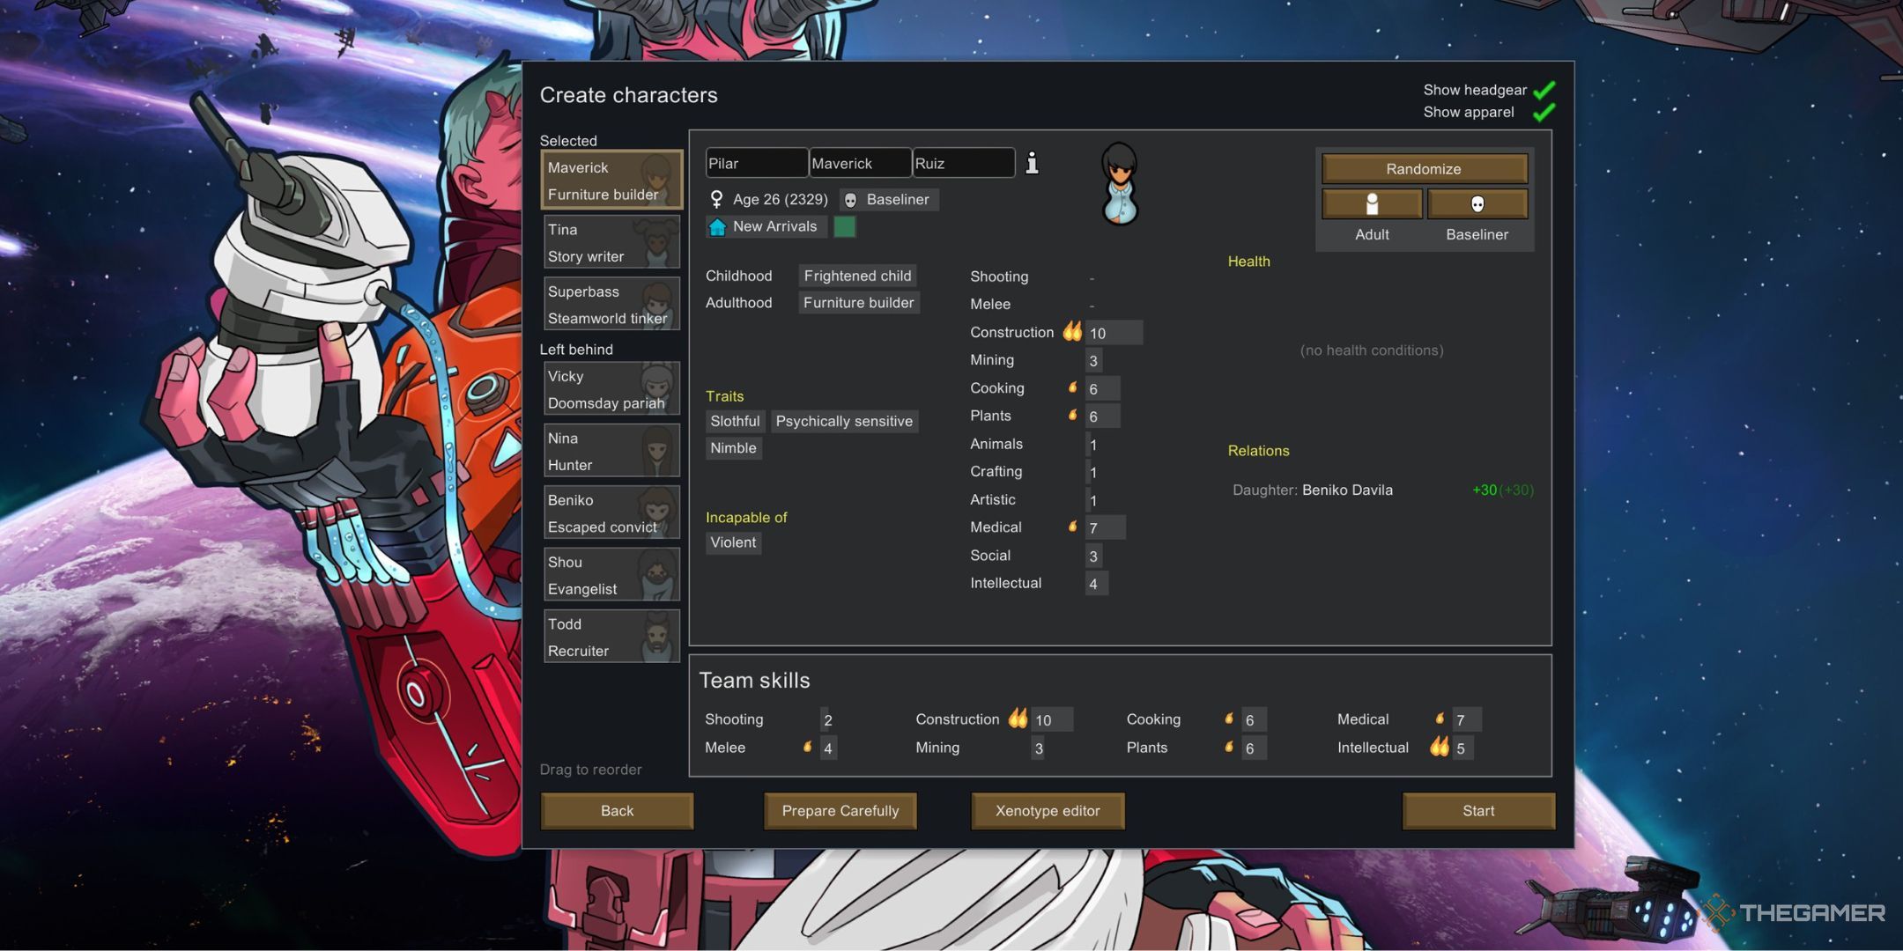Screen dimensions: 1903x951
Task: Click the pawn portrait of Maverick
Action: [1120, 185]
